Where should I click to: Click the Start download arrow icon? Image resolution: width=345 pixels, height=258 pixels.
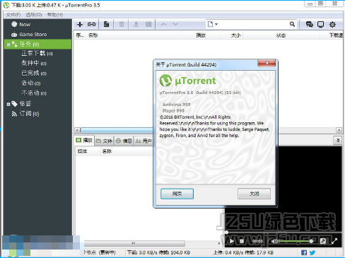click(x=136, y=24)
